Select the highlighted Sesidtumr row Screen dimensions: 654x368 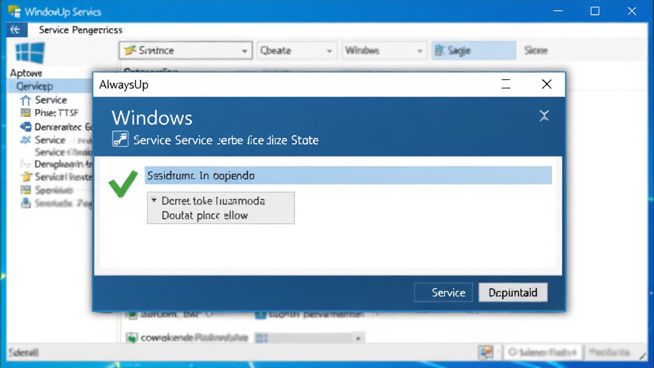[348, 175]
